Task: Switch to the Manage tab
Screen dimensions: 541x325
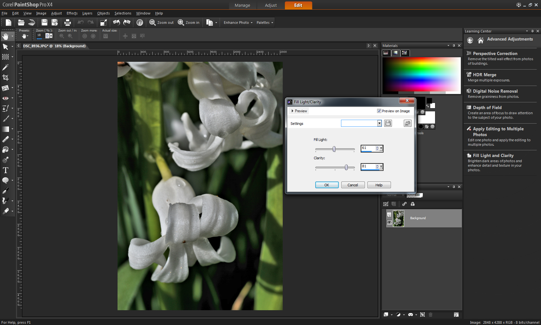Action: pyautogui.click(x=242, y=5)
